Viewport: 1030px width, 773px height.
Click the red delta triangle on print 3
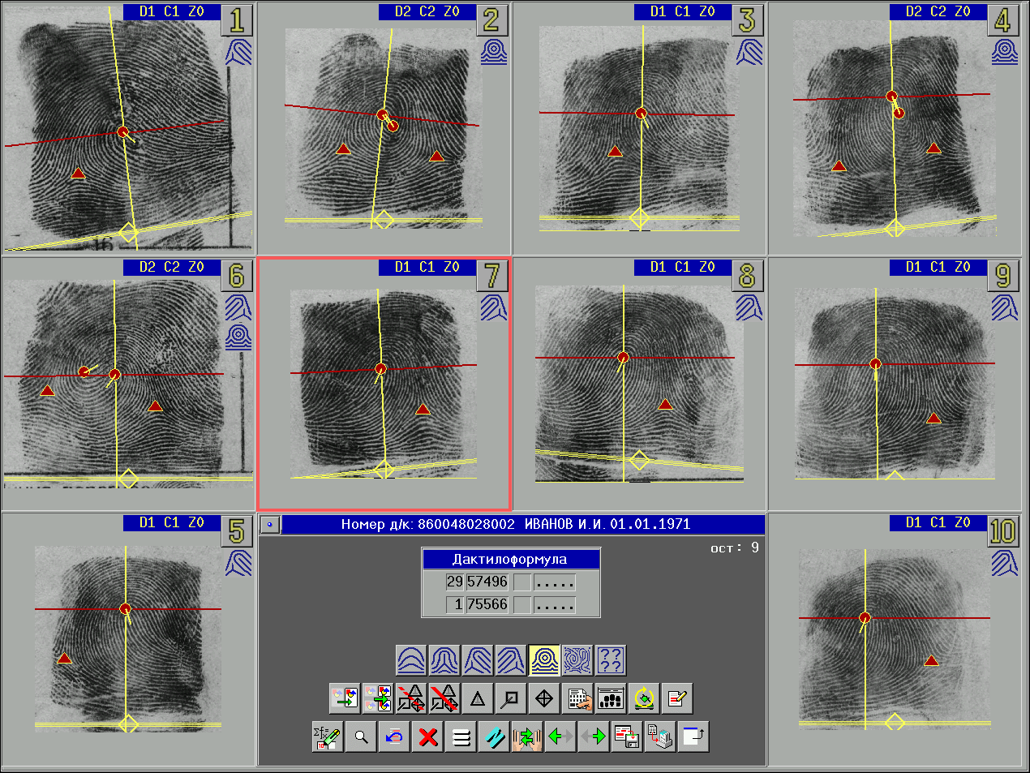(616, 152)
